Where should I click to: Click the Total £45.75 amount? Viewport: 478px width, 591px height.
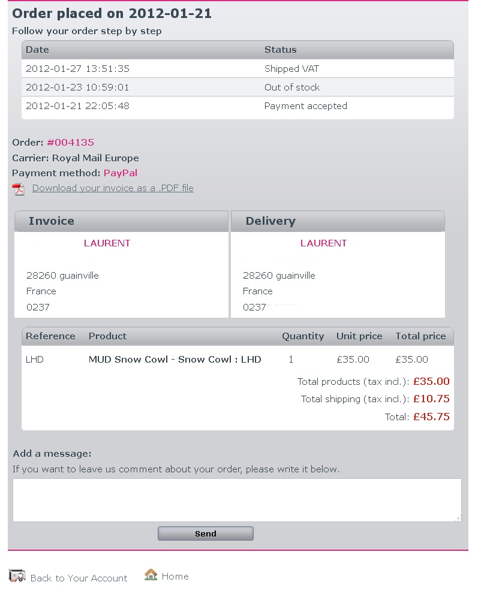431,417
